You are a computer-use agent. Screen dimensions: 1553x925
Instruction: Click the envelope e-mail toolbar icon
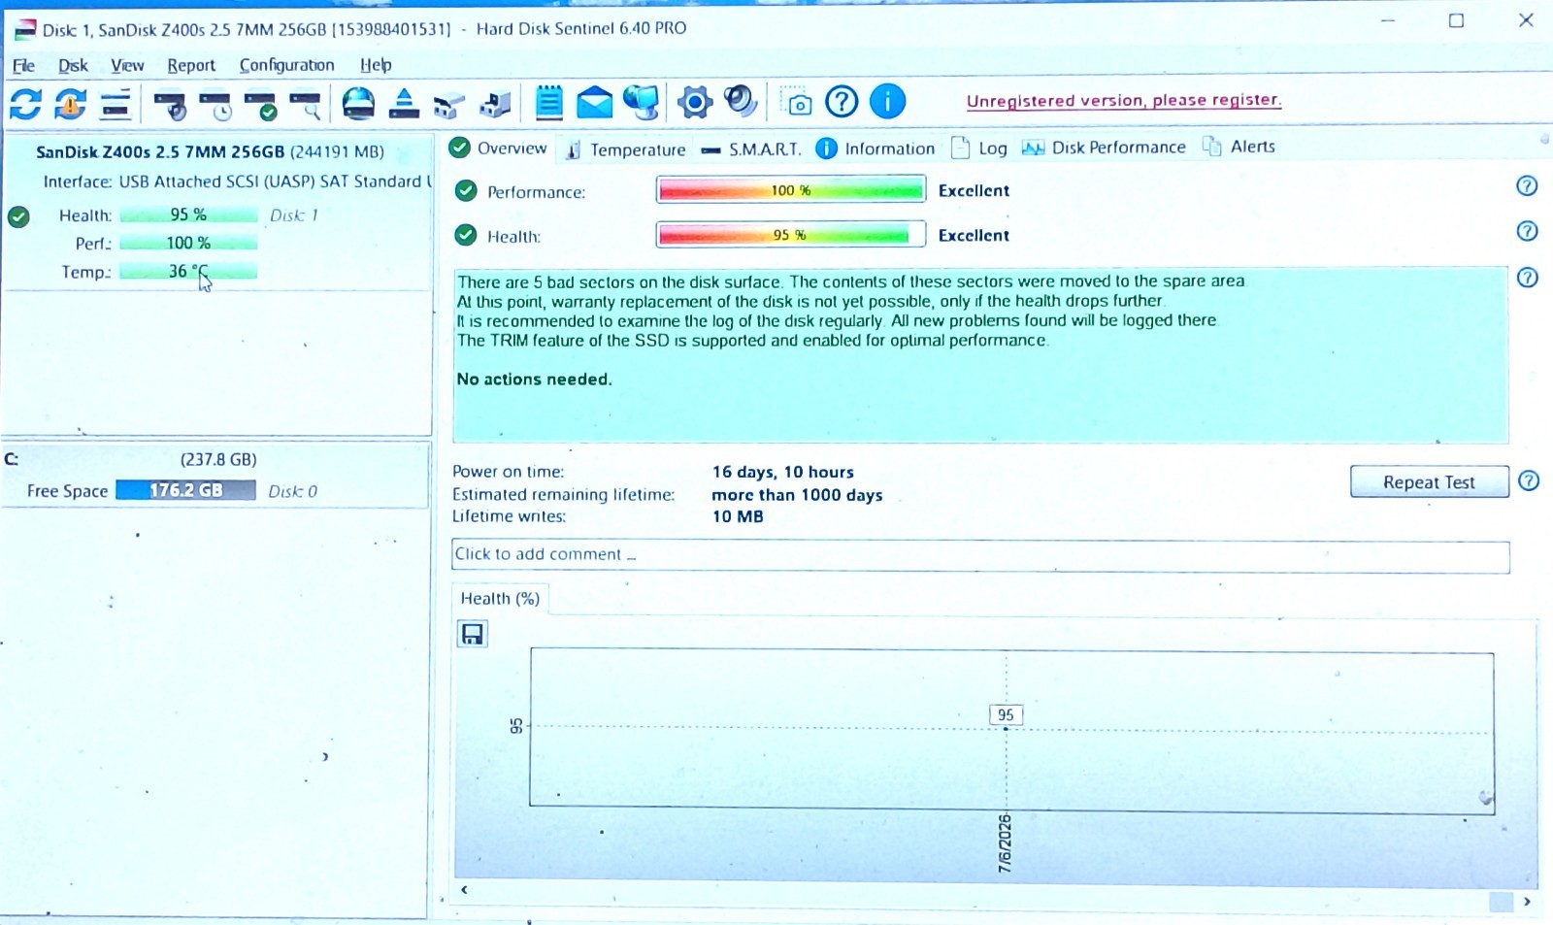click(x=594, y=102)
